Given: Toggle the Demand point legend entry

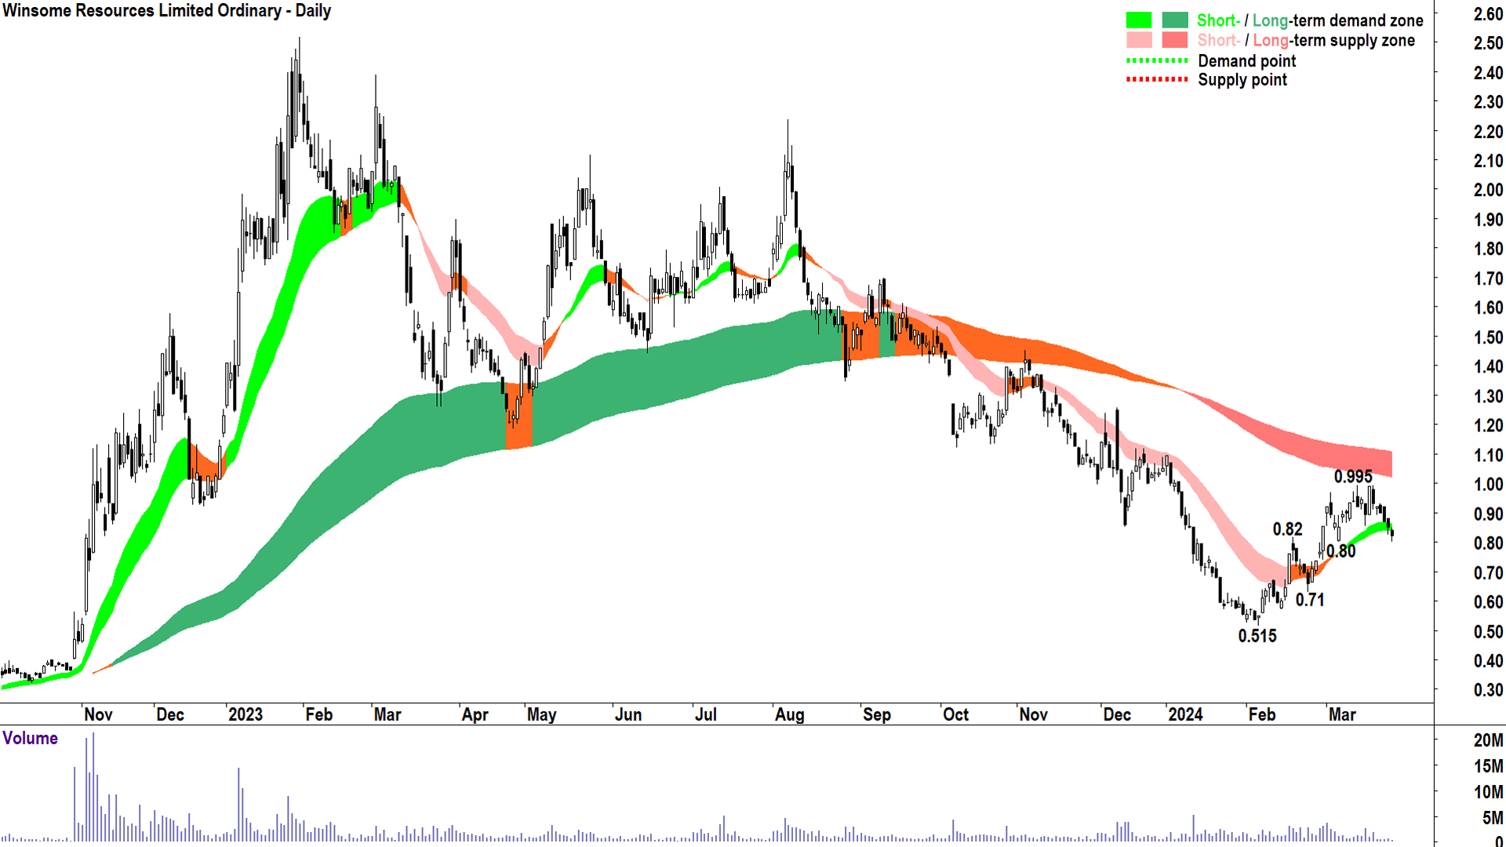Looking at the screenshot, I should [1247, 61].
